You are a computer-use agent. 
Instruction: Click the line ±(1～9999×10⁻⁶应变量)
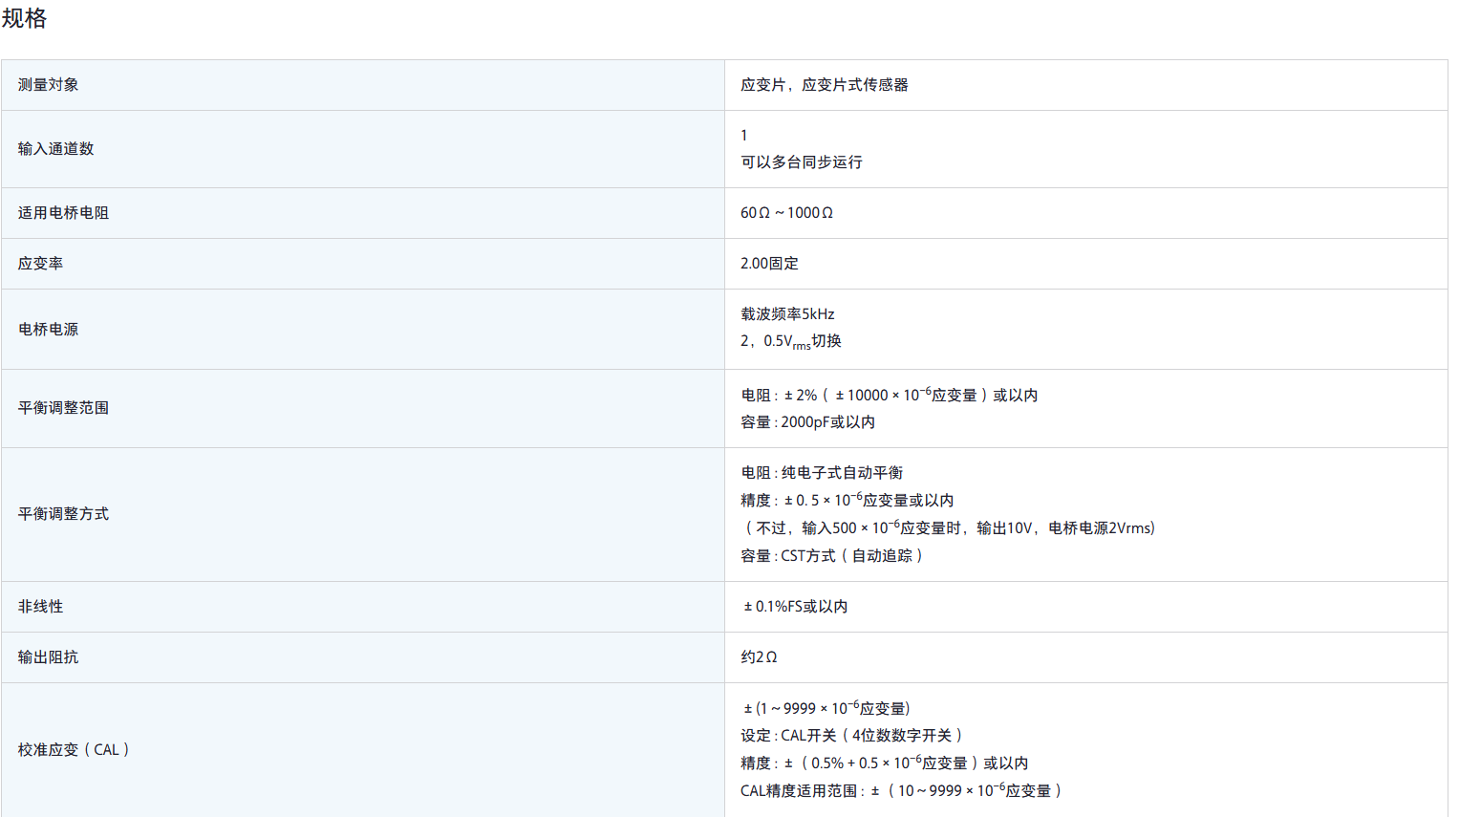point(826,708)
